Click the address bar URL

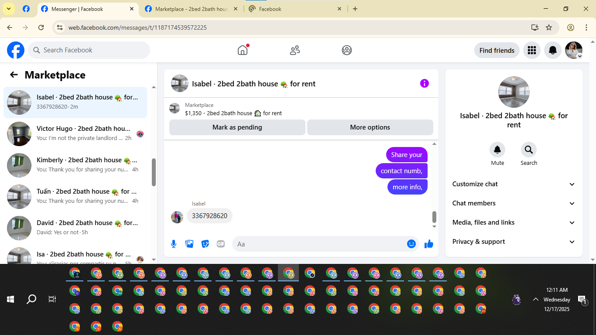pyautogui.click(x=137, y=27)
